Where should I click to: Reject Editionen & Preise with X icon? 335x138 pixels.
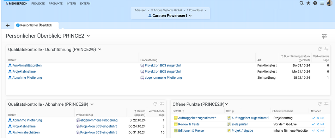click(318, 131)
